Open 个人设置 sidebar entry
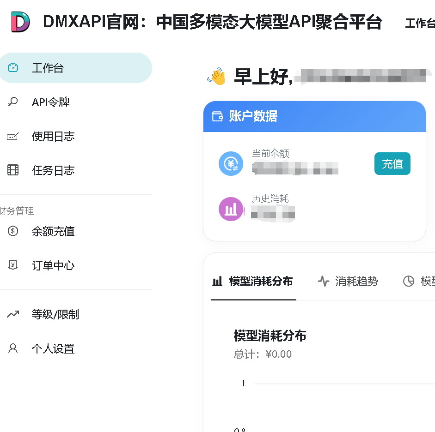 76,348
